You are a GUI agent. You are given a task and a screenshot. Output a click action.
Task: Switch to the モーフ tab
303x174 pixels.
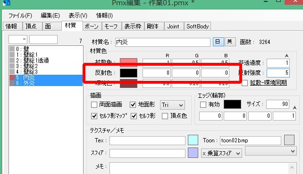coord(112,26)
